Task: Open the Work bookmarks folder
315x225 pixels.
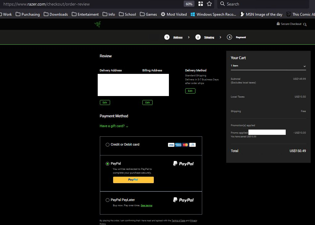Action: (x=6, y=14)
